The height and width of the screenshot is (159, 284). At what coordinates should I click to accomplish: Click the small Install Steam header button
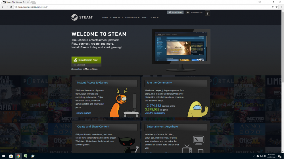click(175, 12)
